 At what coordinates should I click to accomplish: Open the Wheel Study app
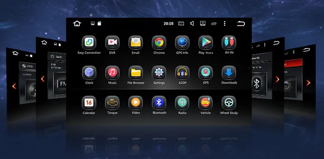point(229,103)
